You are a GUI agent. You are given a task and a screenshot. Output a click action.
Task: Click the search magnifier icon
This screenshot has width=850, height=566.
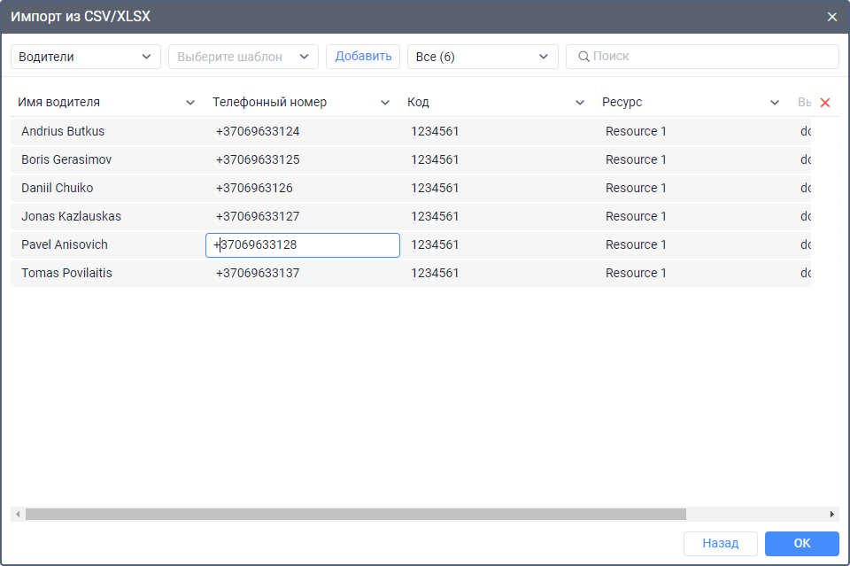(583, 57)
